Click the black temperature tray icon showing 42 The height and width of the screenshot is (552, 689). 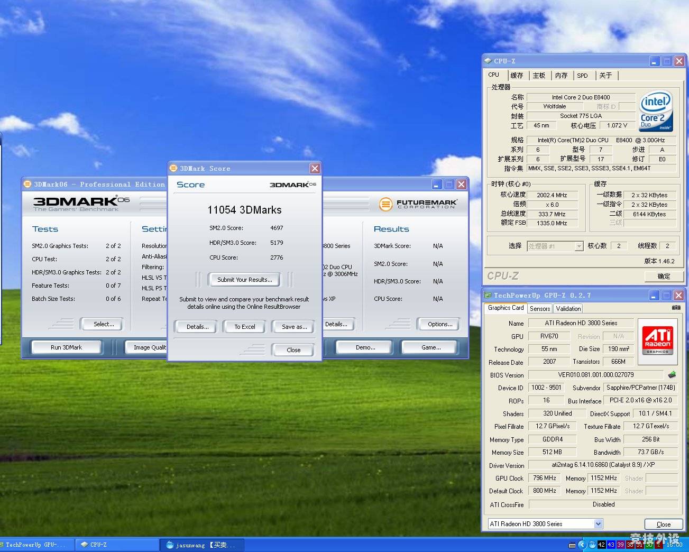601,545
